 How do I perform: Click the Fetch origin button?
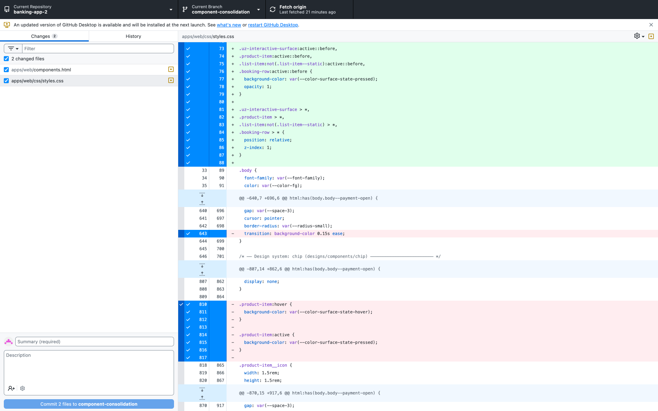click(x=309, y=10)
